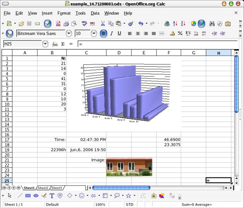This screenshot has height=208, width=244.
Task: Open the font size dropdown
Action: [x=94, y=34]
